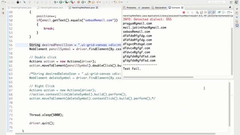240x135 pixels.
Task: Focus the Quick Access search field
Action: pyautogui.click(x=217, y=2)
